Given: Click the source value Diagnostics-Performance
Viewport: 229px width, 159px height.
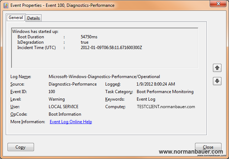Looking at the screenshot, I should pos(73,84).
